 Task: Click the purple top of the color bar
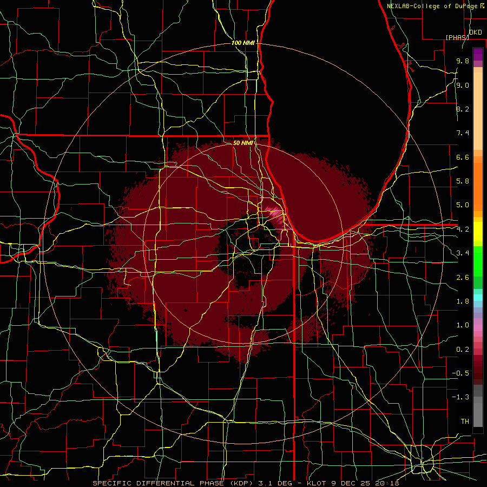pyautogui.click(x=478, y=54)
